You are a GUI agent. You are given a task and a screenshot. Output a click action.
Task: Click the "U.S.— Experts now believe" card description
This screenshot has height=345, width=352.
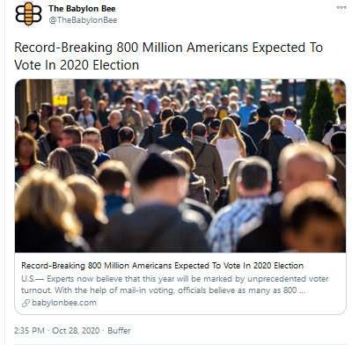tap(174, 284)
